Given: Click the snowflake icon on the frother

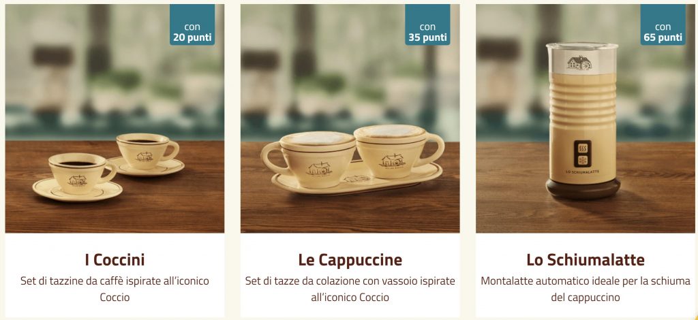Looking at the screenshot, I should (582, 160).
